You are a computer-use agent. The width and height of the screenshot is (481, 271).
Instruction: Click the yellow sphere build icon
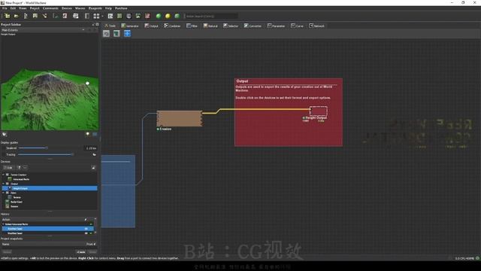click(x=168, y=16)
